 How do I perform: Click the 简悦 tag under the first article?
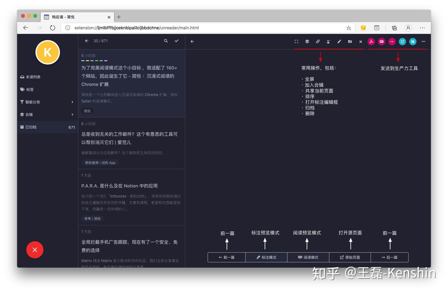(87, 111)
